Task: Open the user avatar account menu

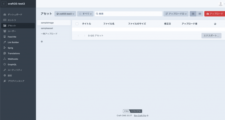Action: click(x=221, y=4)
